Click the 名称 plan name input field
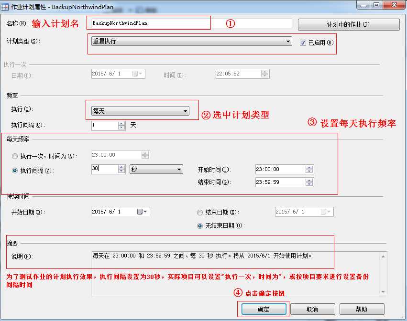Screen dimensions: 407x321 [191, 23]
